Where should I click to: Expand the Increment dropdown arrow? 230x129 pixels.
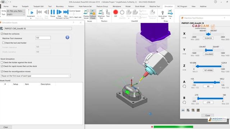click(31, 18)
